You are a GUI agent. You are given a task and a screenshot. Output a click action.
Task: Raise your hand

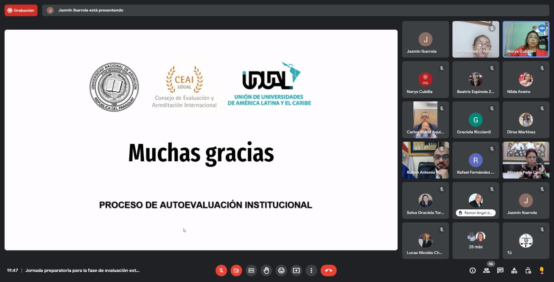pos(266,271)
